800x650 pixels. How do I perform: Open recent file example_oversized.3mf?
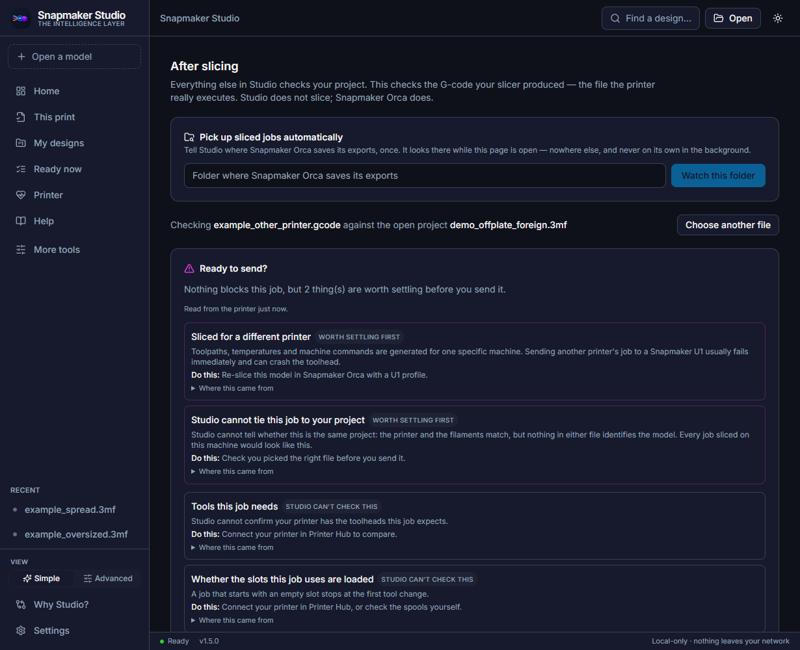[x=74, y=534]
